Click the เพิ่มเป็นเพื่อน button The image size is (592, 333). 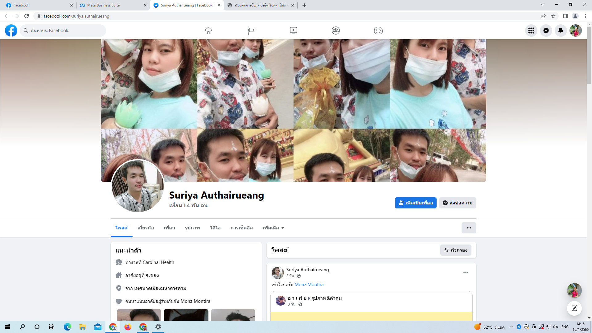click(415, 203)
